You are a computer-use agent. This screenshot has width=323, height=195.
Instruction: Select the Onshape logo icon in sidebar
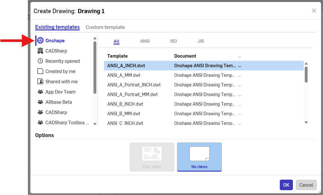click(40, 40)
